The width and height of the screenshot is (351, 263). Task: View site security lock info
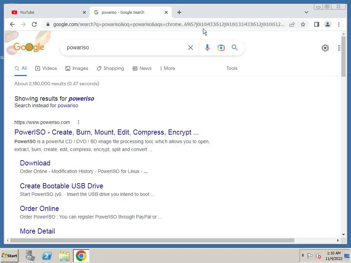click(x=48, y=24)
